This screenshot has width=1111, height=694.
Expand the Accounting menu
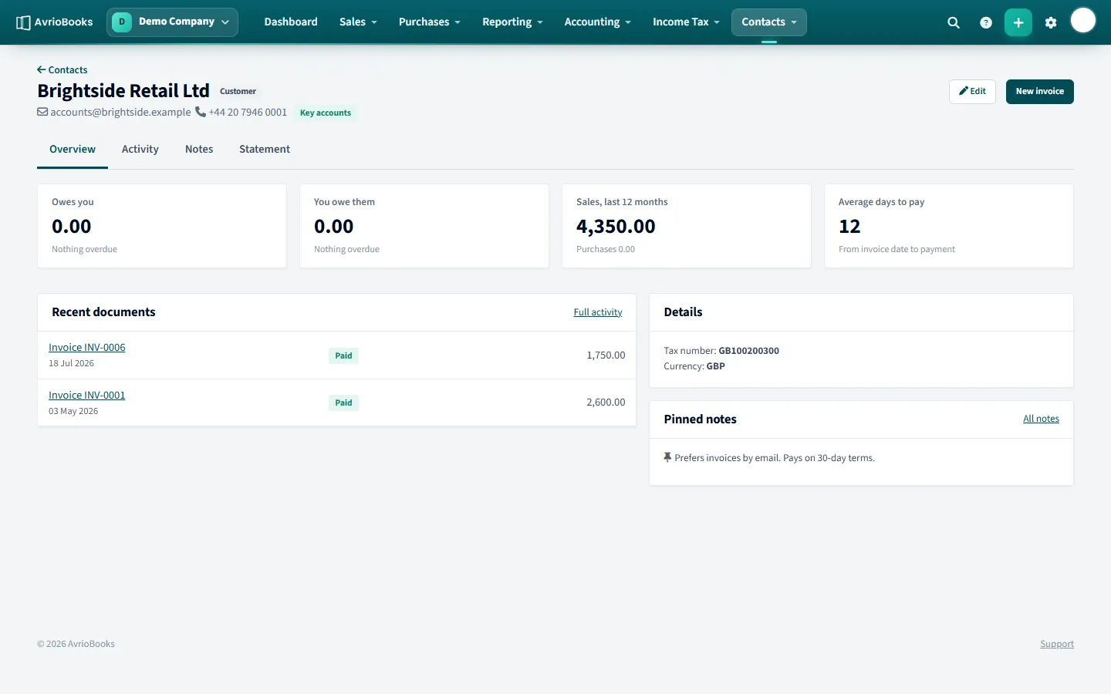point(597,22)
